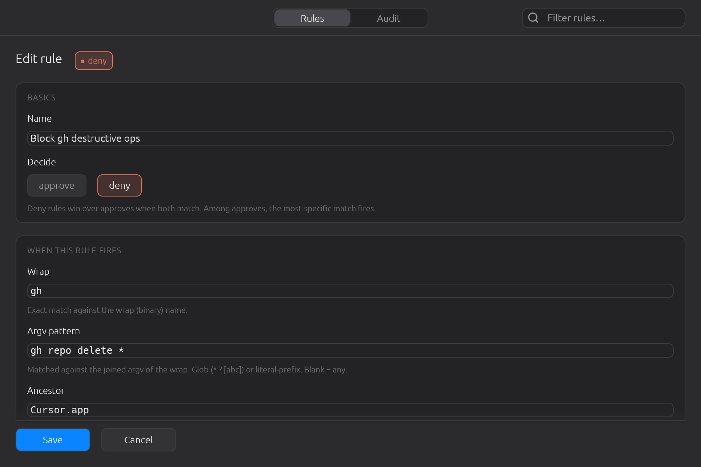
Task: Click the "Wrap" field label
Action: point(39,272)
